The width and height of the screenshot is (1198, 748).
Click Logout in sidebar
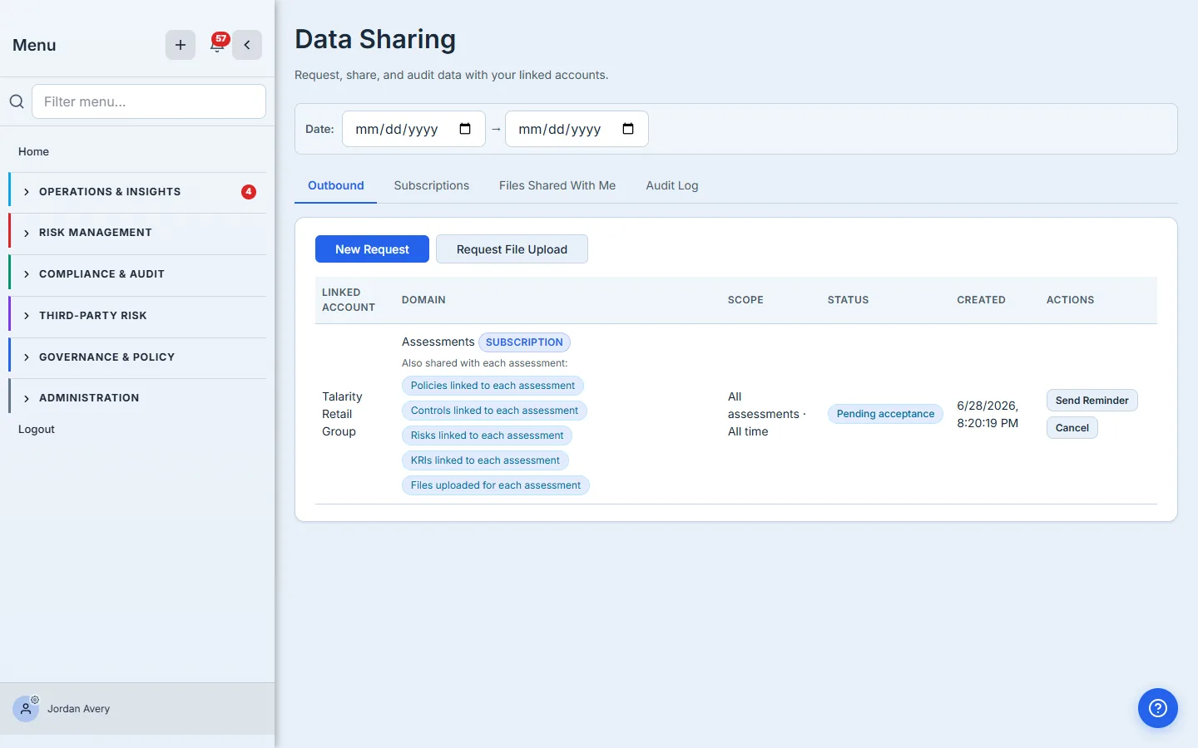(x=37, y=429)
